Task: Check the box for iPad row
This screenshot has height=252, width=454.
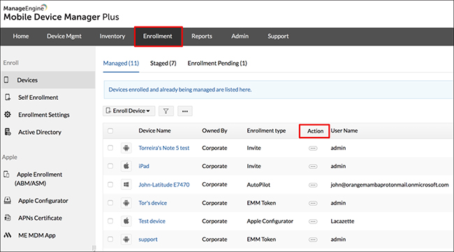Action: click(x=110, y=166)
